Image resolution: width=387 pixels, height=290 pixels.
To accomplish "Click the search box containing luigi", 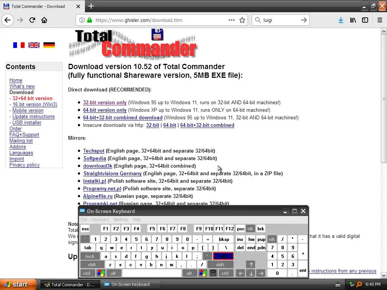I will click(281, 20).
